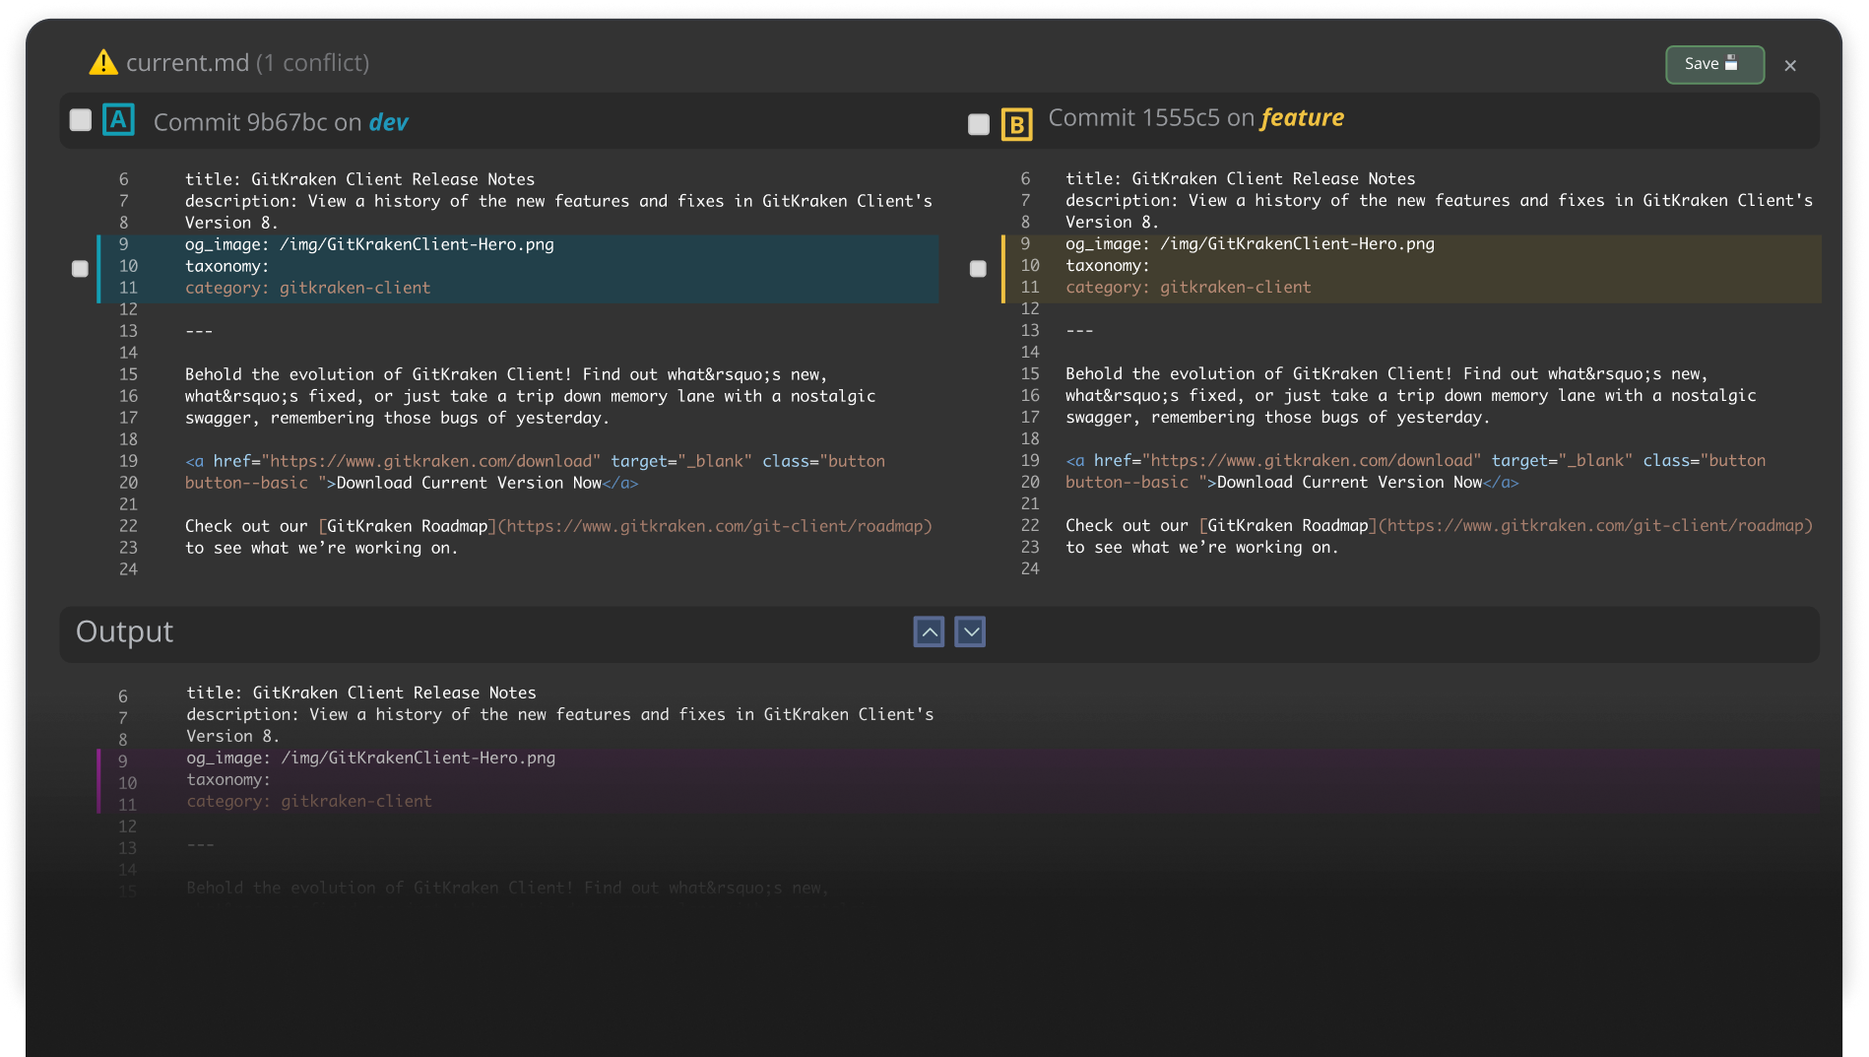Click the '(1 conflict)' label
The height and width of the screenshot is (1057, 1869).
[312, 62]
